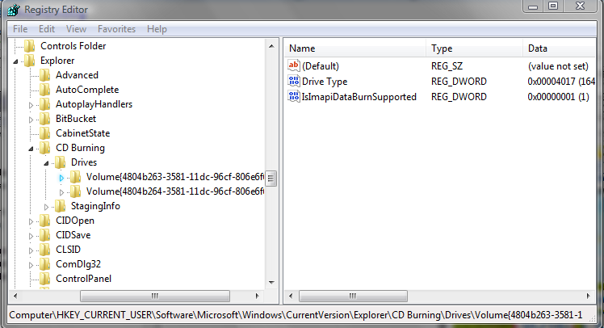
Task: Click the Registry Editor title bar icon
Action: coord(14,10)
